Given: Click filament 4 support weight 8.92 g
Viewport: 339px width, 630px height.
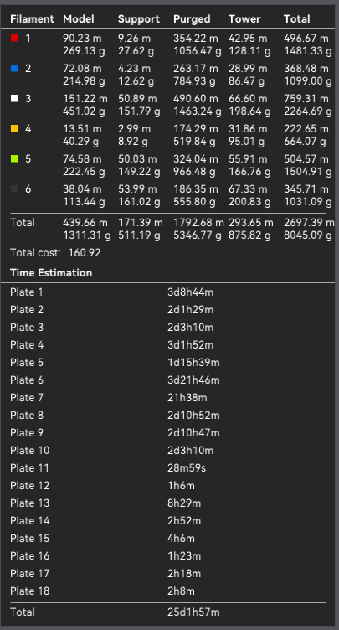Looking at the screenshot, I should 133,142.
